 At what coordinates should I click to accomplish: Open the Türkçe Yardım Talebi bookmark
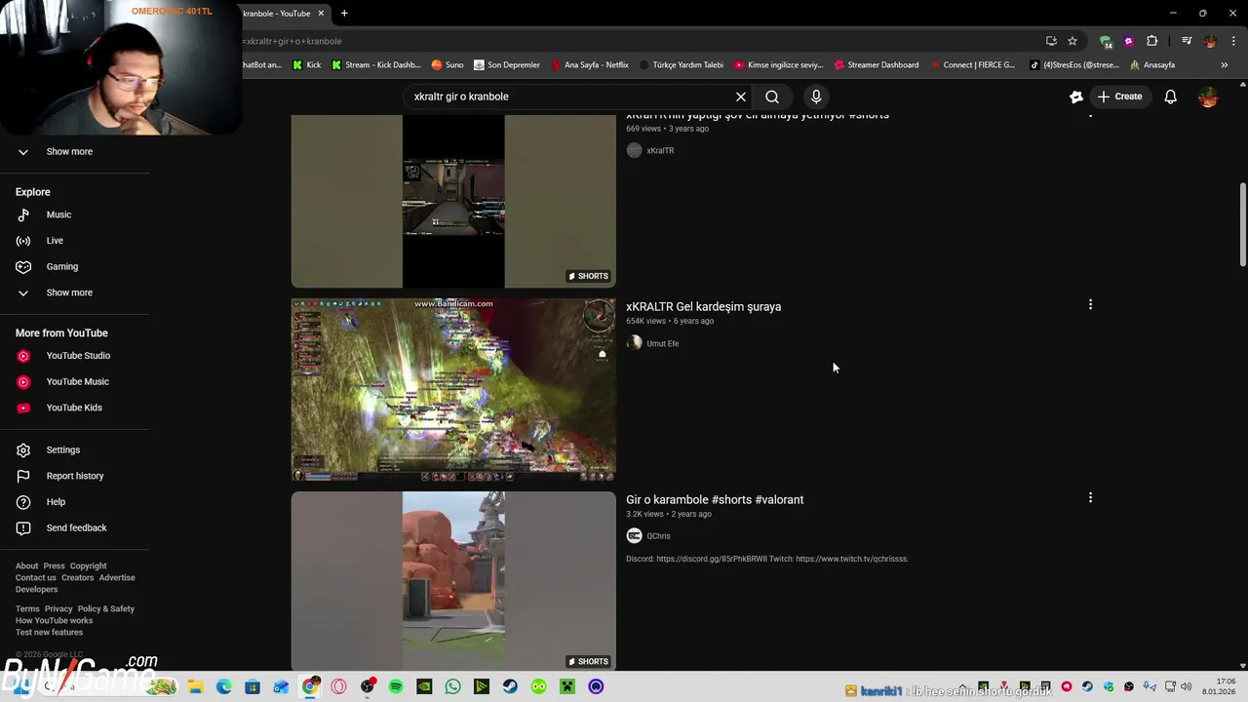pyautogui.click(x=681, y=65)
